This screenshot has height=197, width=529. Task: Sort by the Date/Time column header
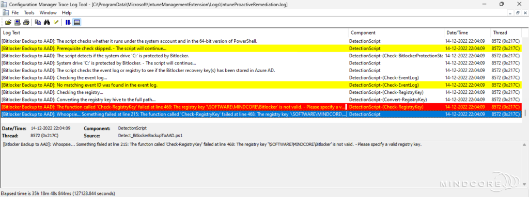click(467, 32)
